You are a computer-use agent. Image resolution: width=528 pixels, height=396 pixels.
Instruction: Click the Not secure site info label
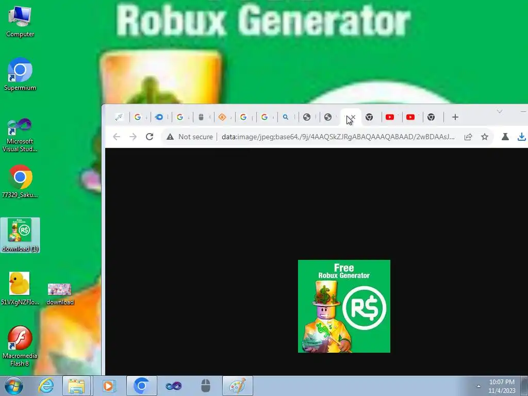190,137
